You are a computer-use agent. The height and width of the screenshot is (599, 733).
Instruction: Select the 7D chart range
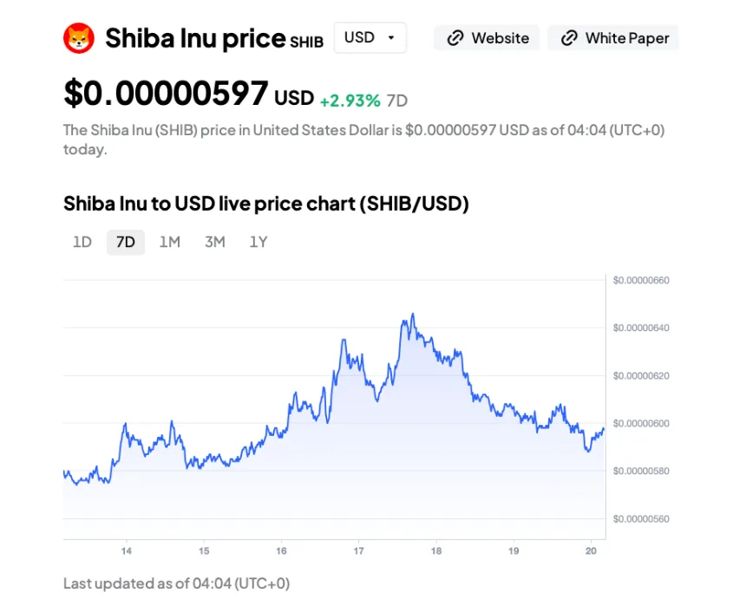[126, 242]
